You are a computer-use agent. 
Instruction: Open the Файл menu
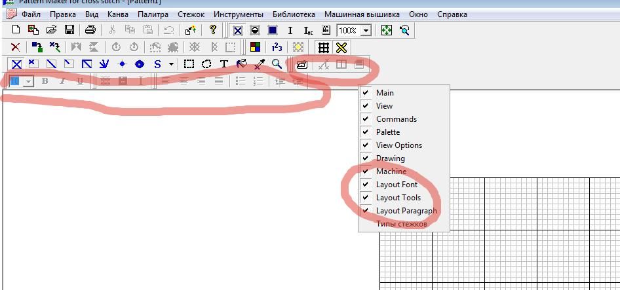31,14
